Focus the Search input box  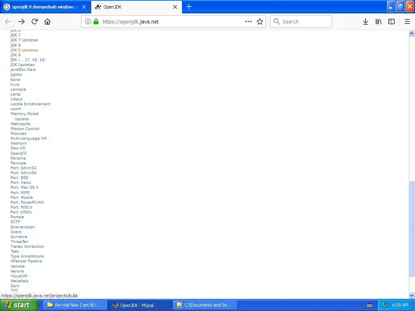(x=301, y=21)
